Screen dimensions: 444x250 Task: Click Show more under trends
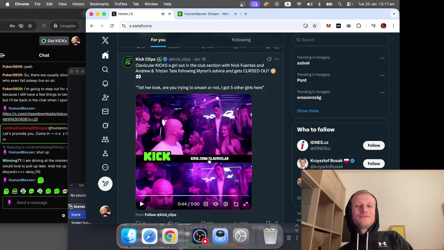pyautogui.click(x=308, y=111)
